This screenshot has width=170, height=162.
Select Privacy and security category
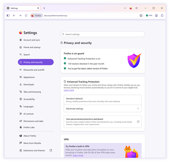[36, 62]
